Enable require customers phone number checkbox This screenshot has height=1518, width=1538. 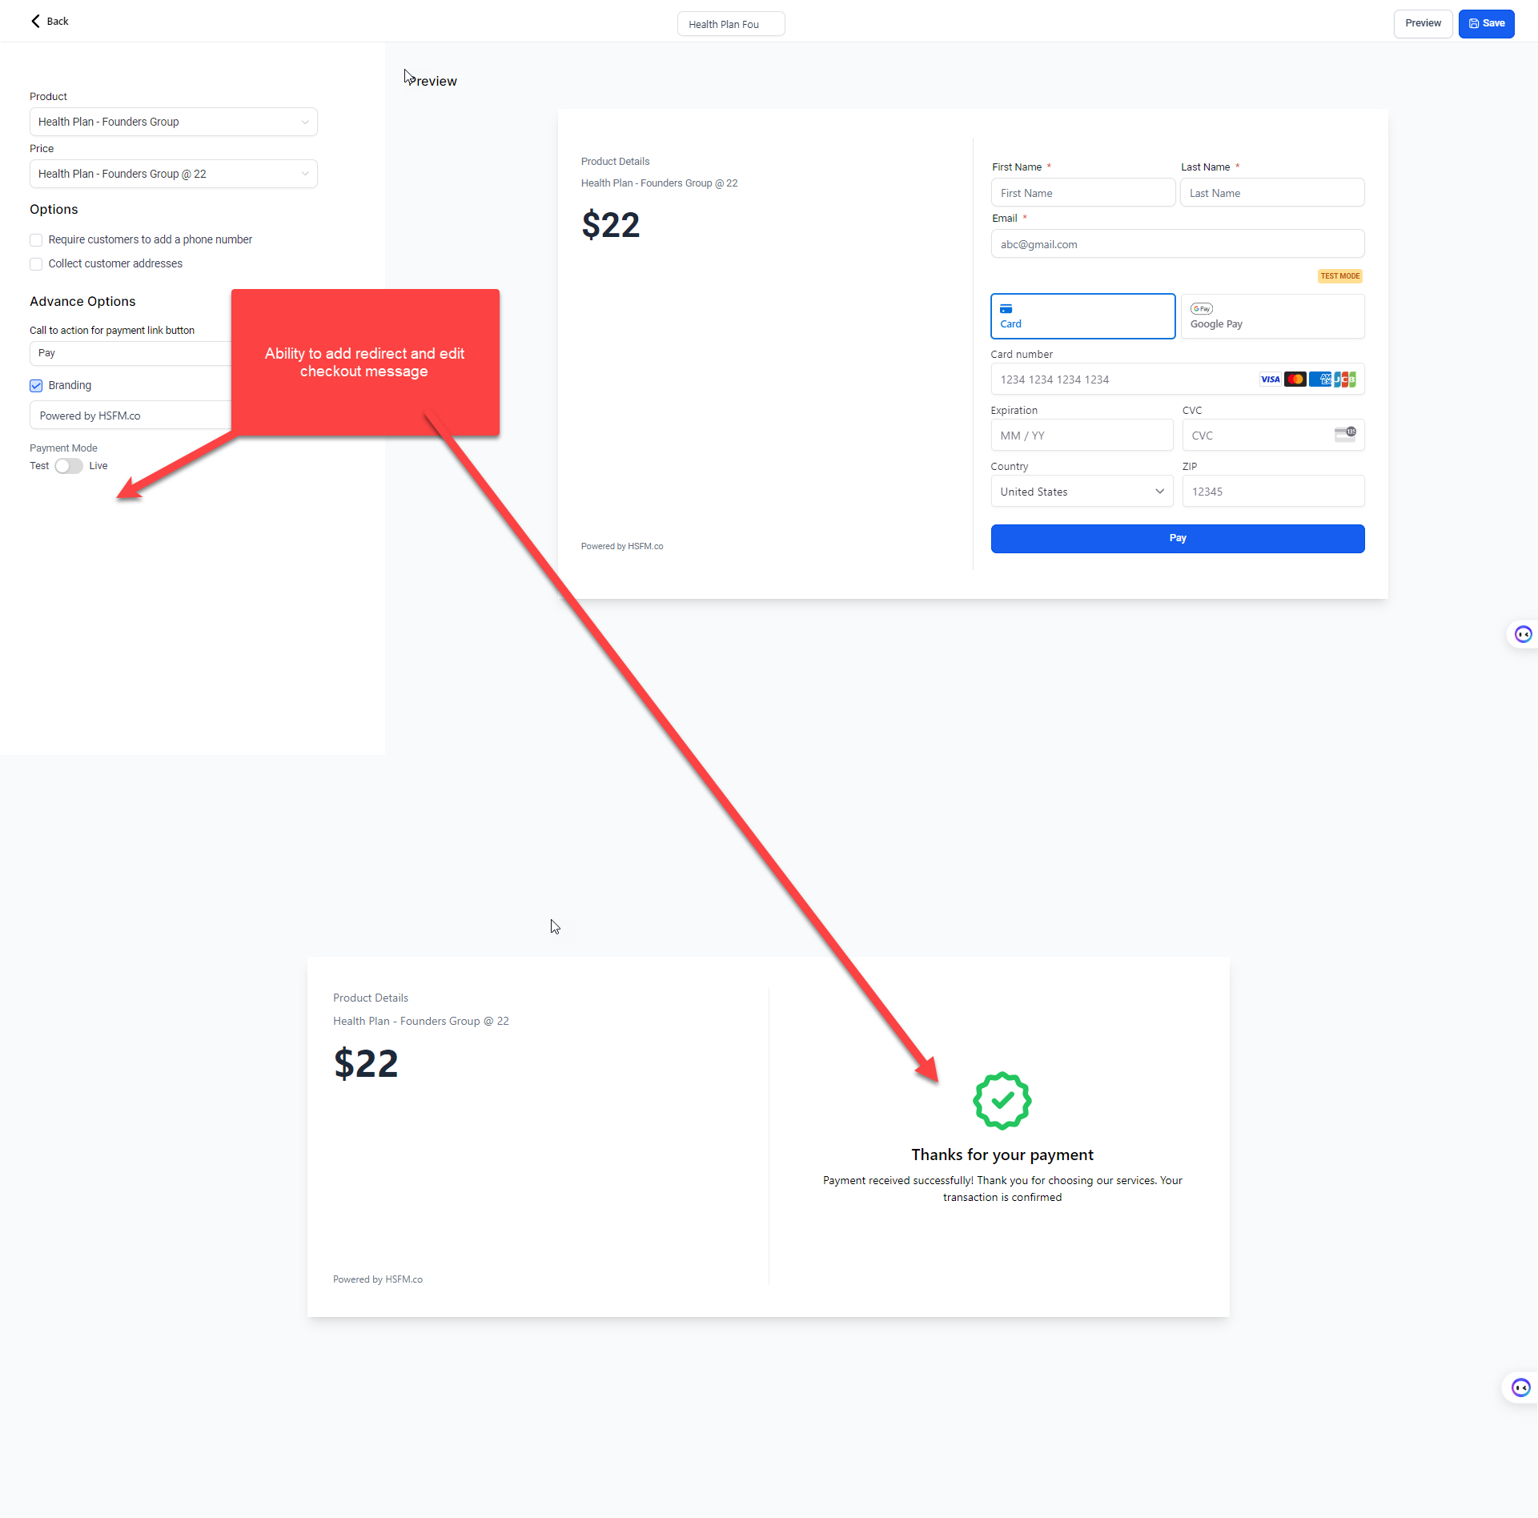(36, 240)
